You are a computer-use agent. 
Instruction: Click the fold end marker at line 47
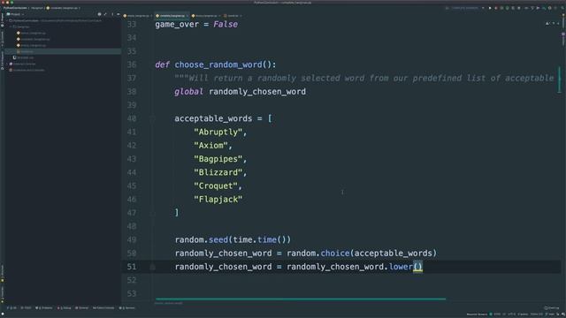(x=153, y=213)
